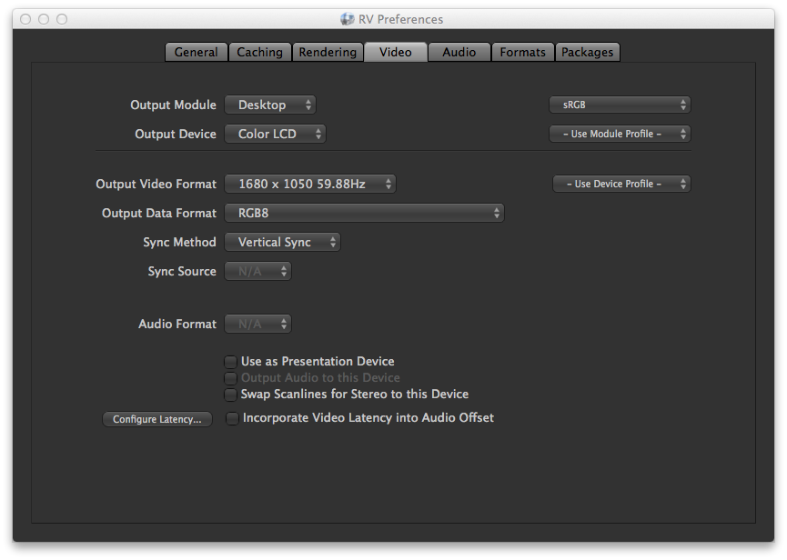Viewport: 787px width, 560px height.
Task: Click the RV icon in the title bar
Action: [348, 19]
